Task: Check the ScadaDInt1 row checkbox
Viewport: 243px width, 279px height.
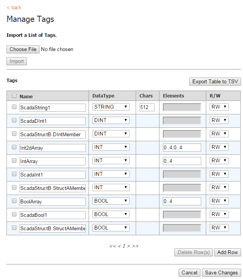Action: click(14, 120)
